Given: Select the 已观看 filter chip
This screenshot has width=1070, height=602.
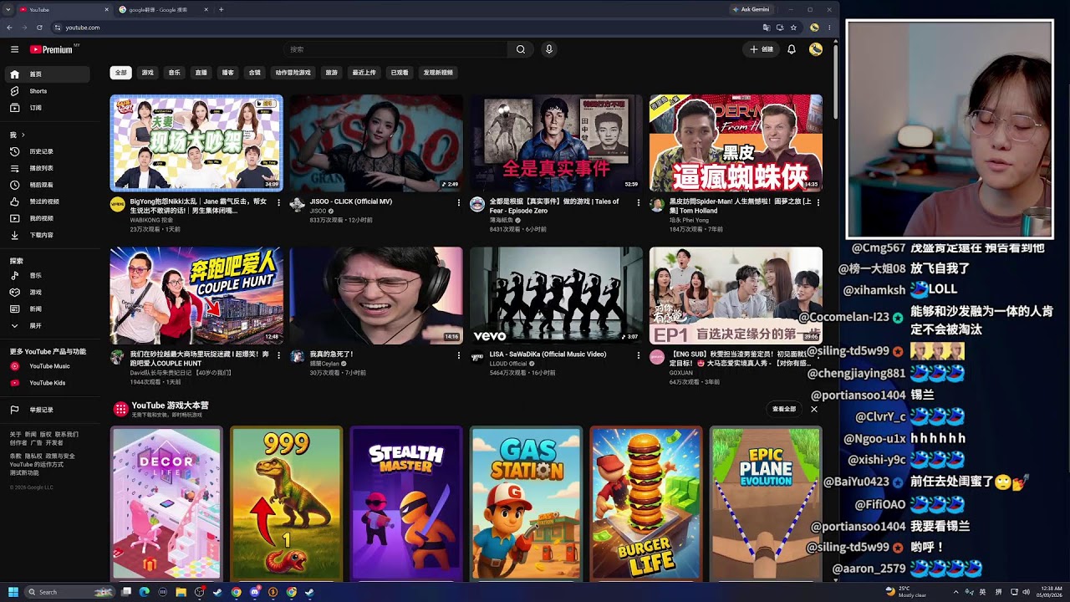Looking at the screenshot, I should click(x=400, y=73).
